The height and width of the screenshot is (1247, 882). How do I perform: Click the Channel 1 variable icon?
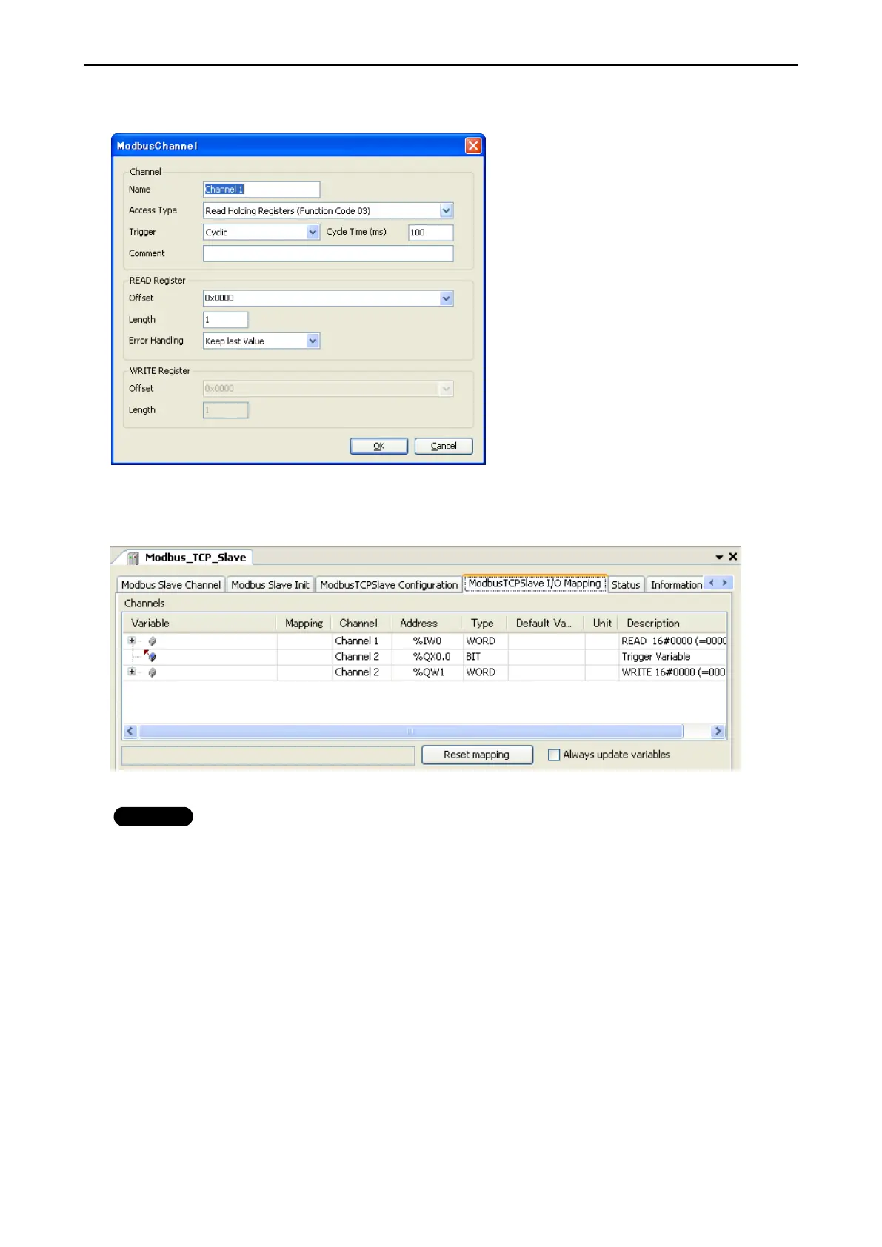tap(152, 641)
